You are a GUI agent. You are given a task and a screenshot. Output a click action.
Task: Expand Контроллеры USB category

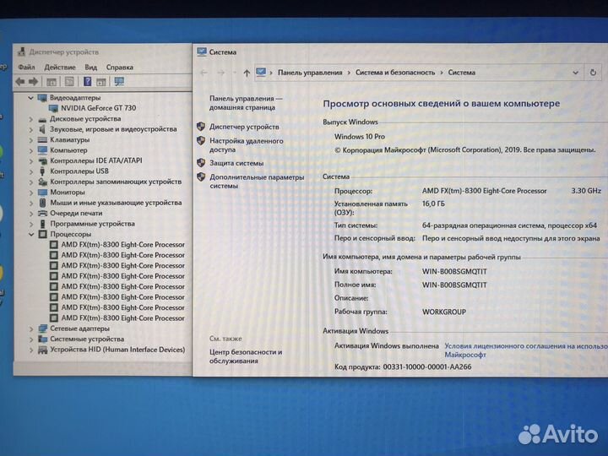(31, 171)
